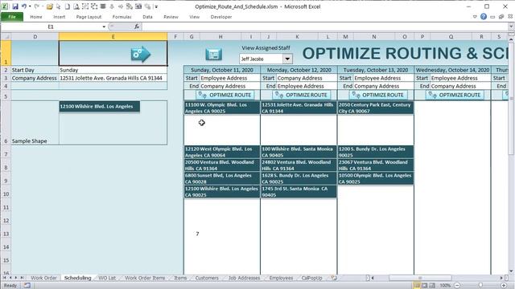Click OPTIMIZE ROUTE button under Tuesday
Image resolution: width=515 pixels, height=289 pixels.
(x=378, y=95)
